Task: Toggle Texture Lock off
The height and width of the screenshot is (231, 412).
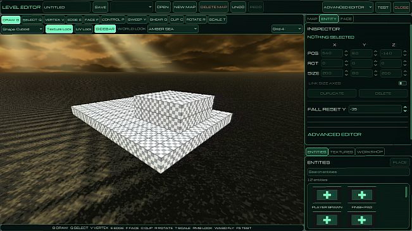Action: (59, 29)
